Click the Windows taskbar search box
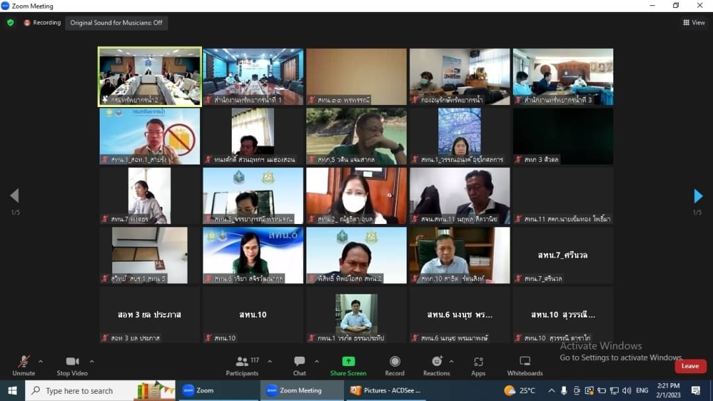Screen dimensions: 713x401 tap(100, 390)
